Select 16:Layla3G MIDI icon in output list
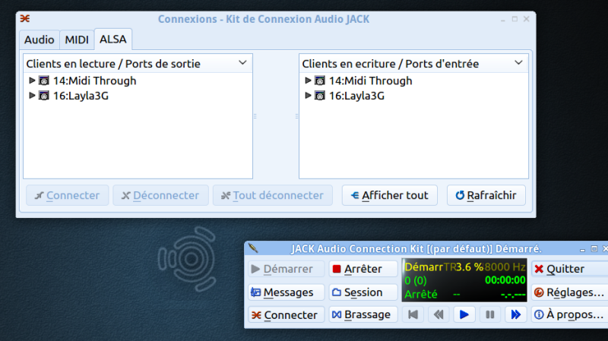Screen dimensions: 608x341 44,96
